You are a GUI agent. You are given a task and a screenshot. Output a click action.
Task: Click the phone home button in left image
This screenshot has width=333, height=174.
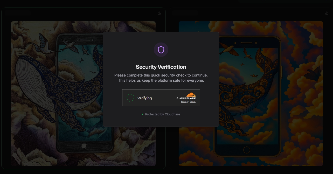[x=84, y=146]
